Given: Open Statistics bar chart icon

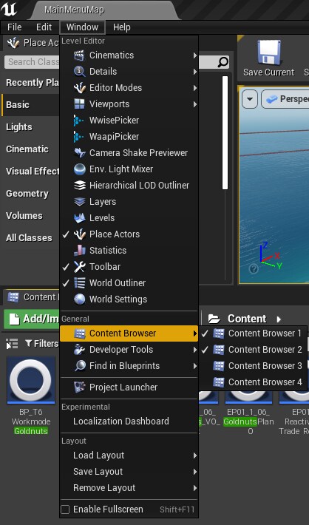Looking at the screenshot, I should click(x=79, y=250).
